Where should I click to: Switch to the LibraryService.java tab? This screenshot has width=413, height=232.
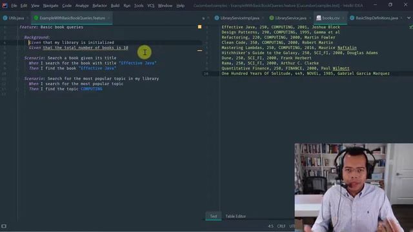click(x=291, y=18)
